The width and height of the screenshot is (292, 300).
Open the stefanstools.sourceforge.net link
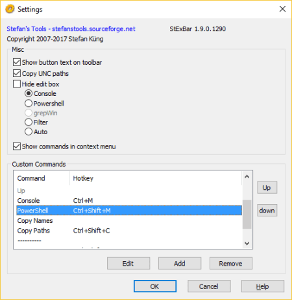71,29
